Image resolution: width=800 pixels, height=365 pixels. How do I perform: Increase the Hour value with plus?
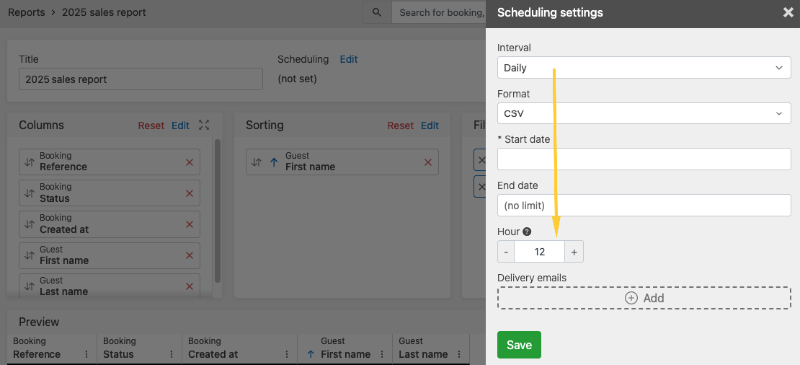tap(574, 252)
